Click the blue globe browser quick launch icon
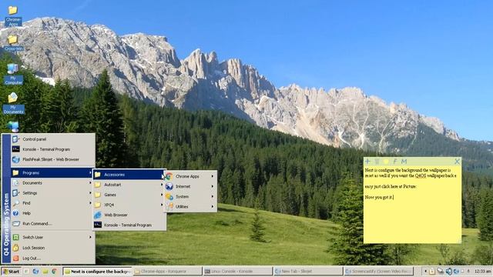The width and height of the screenshot is (493, 277). coord(35,272)
